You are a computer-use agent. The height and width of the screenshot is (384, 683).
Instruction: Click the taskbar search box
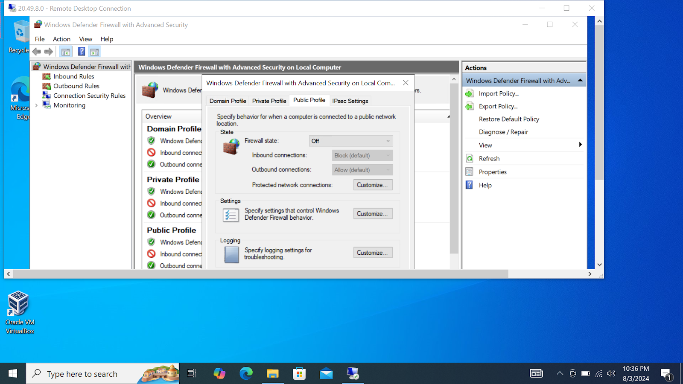102,374
